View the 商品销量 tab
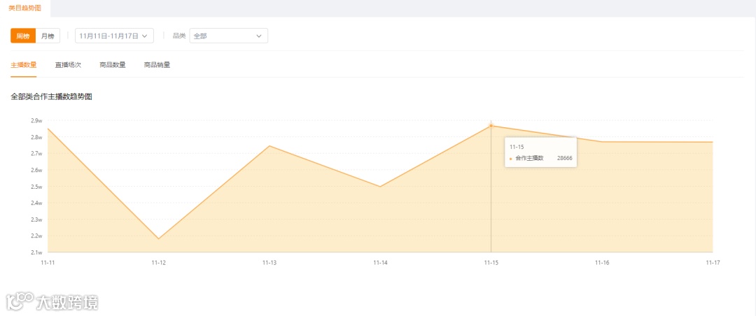This screenshot has width=756, height=316. (x=157, y=65)
